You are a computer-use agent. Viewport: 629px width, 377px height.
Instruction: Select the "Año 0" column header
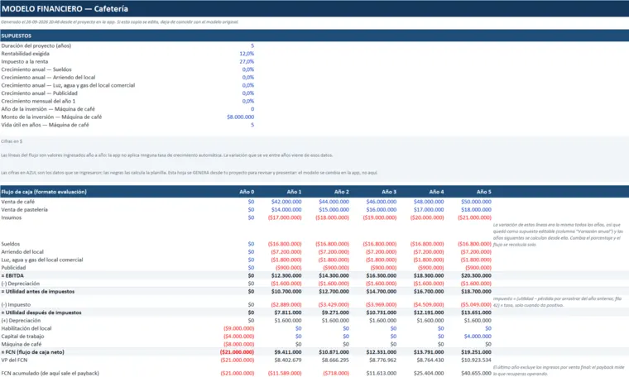247,192
